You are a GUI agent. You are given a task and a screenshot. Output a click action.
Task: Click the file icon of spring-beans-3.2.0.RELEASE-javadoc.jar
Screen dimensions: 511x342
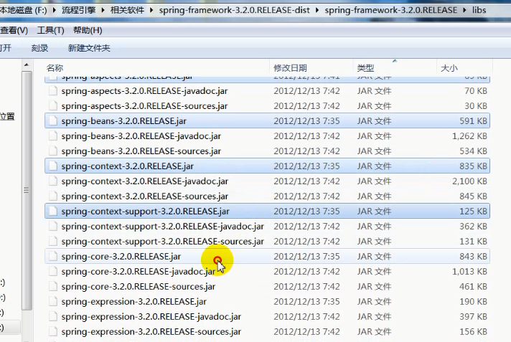[53, 136]
